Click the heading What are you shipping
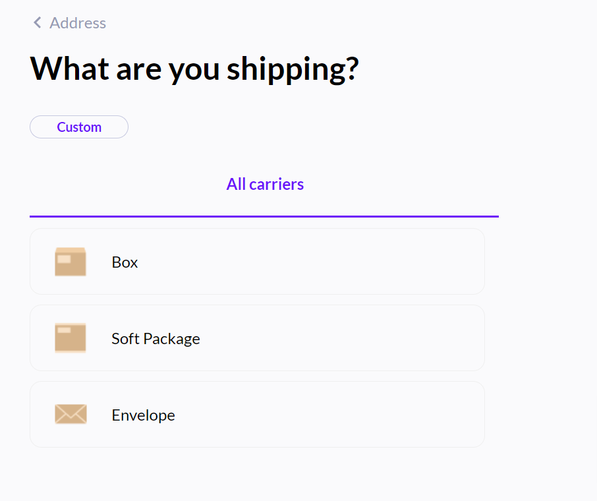 click(194, 68)
